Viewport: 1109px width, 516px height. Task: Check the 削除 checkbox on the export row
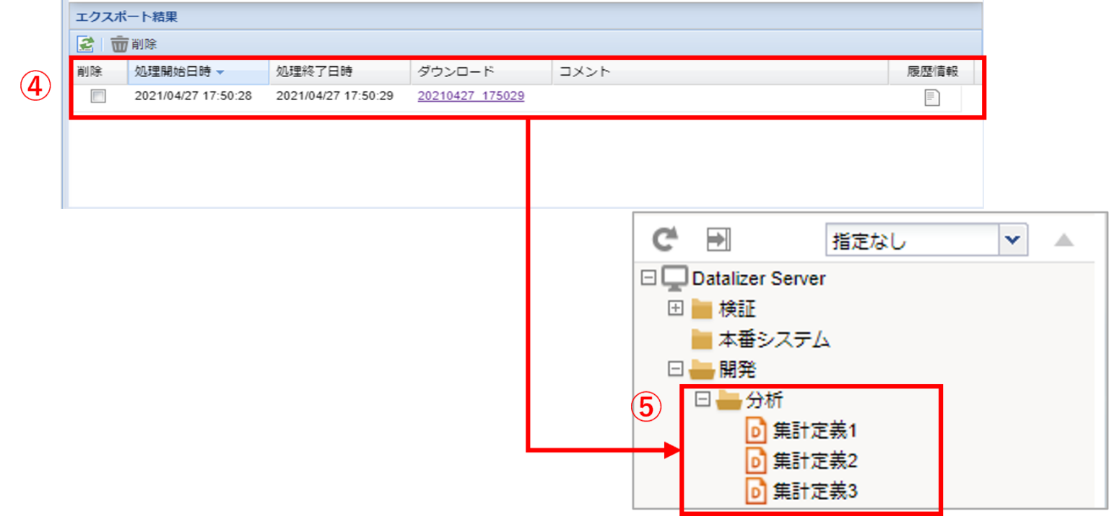[98, 97]
